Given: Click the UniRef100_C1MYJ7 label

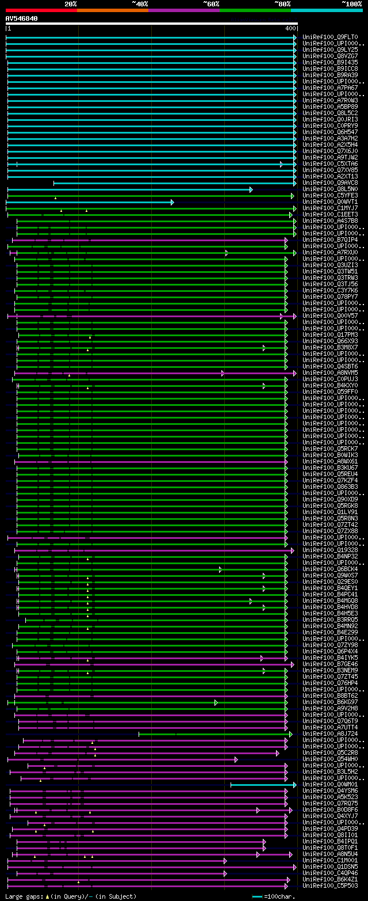Looking at the screenshot, I should tap(330, 208).
